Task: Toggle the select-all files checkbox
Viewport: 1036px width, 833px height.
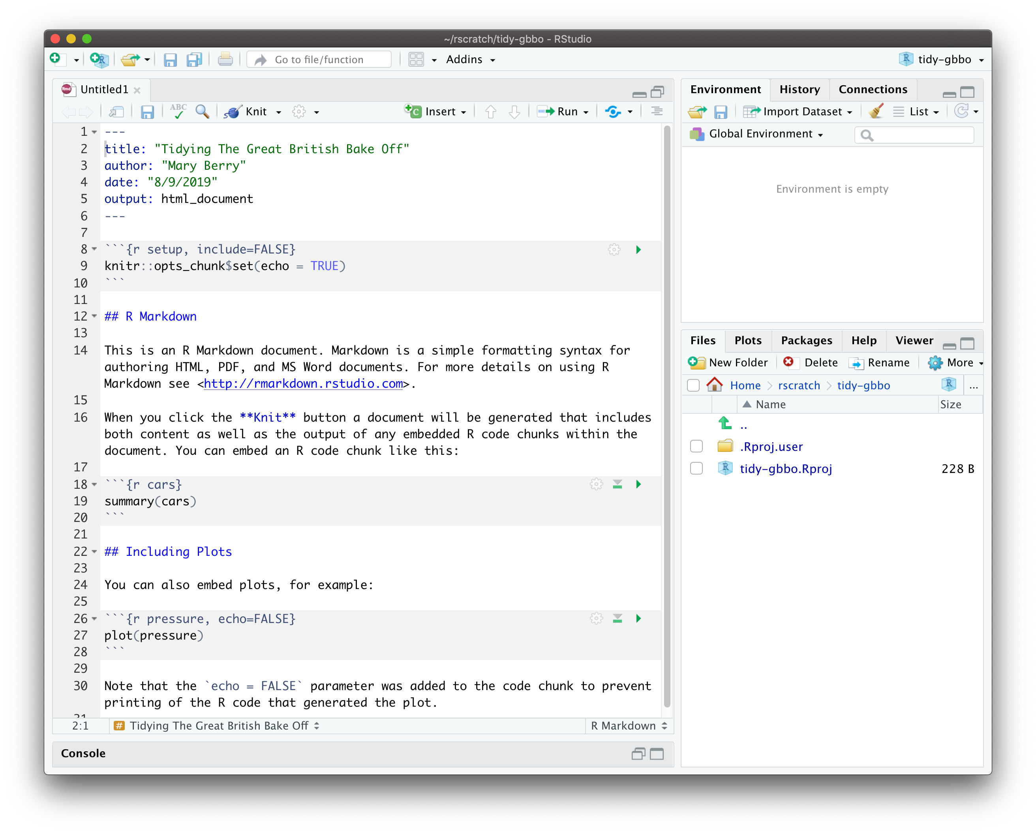Action: [x=693, y=385]
